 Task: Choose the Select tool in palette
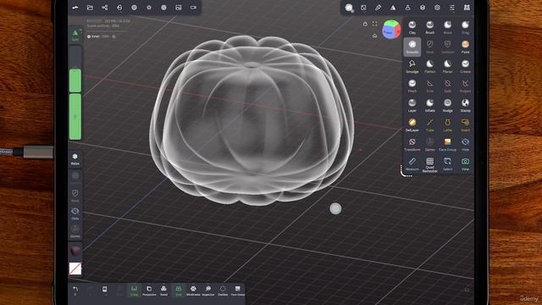pyautogui.click(x=448, y=164)
